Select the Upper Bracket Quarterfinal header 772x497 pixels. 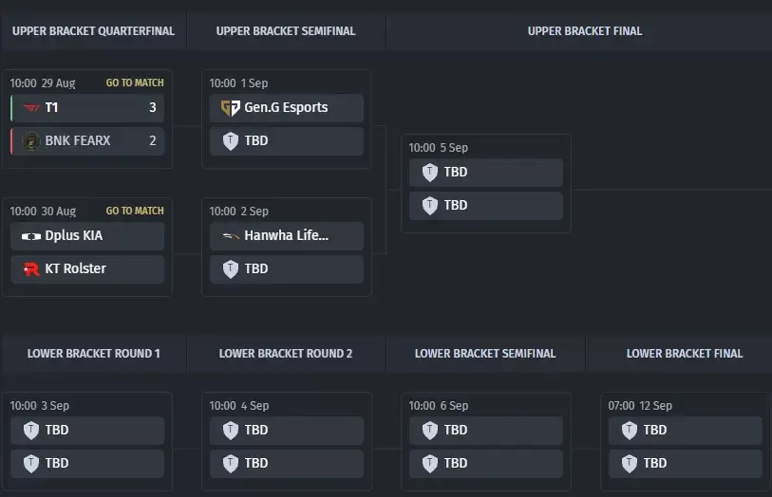94,31
